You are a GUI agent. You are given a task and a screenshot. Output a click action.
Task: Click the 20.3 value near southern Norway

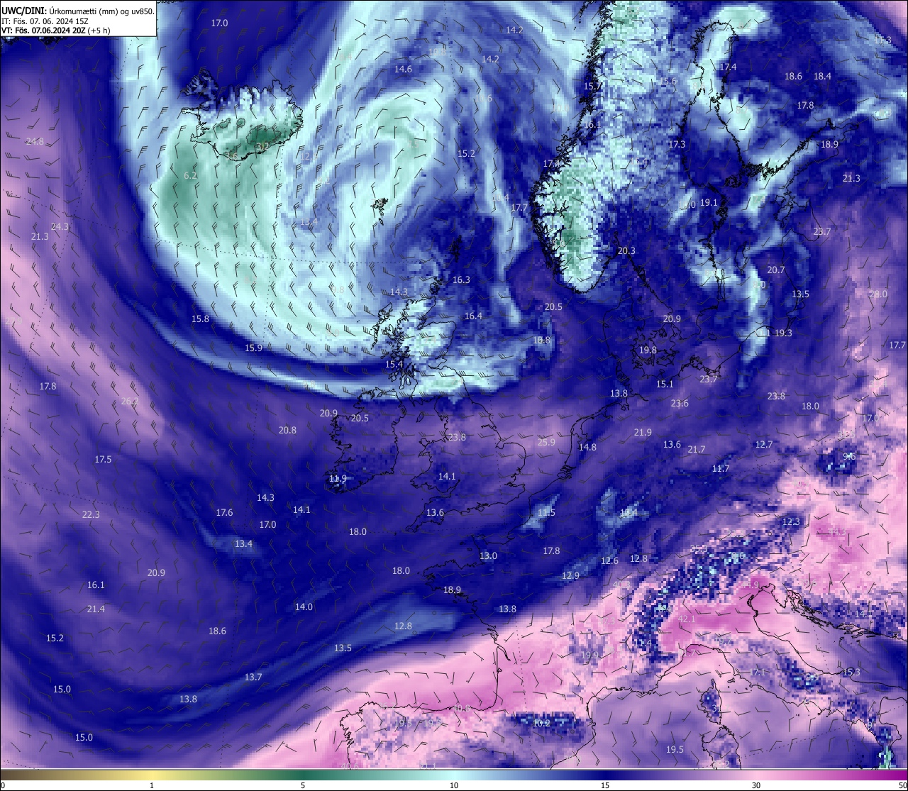click(626, 251)
